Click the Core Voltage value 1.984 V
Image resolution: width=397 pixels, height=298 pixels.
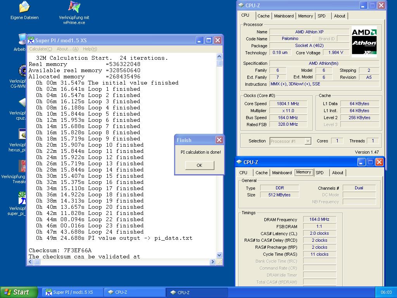tap(336, 52)
